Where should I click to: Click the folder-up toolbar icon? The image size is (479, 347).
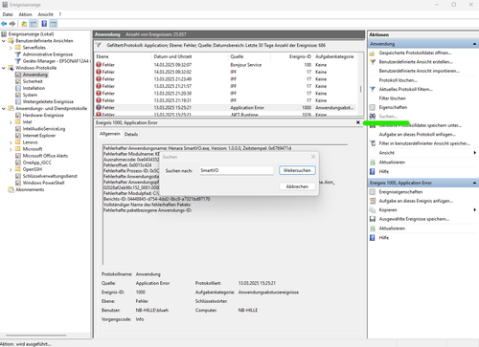(24, 24)
